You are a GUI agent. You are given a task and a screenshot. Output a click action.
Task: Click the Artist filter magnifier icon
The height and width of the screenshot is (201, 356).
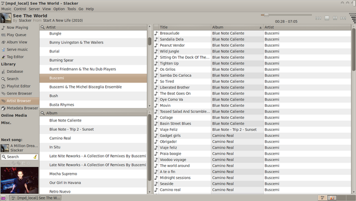42,27
